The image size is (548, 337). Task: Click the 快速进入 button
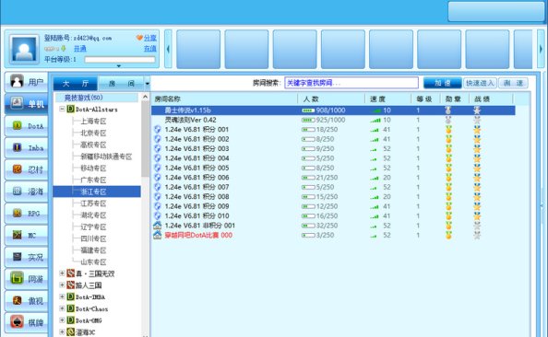click(480, 83)
